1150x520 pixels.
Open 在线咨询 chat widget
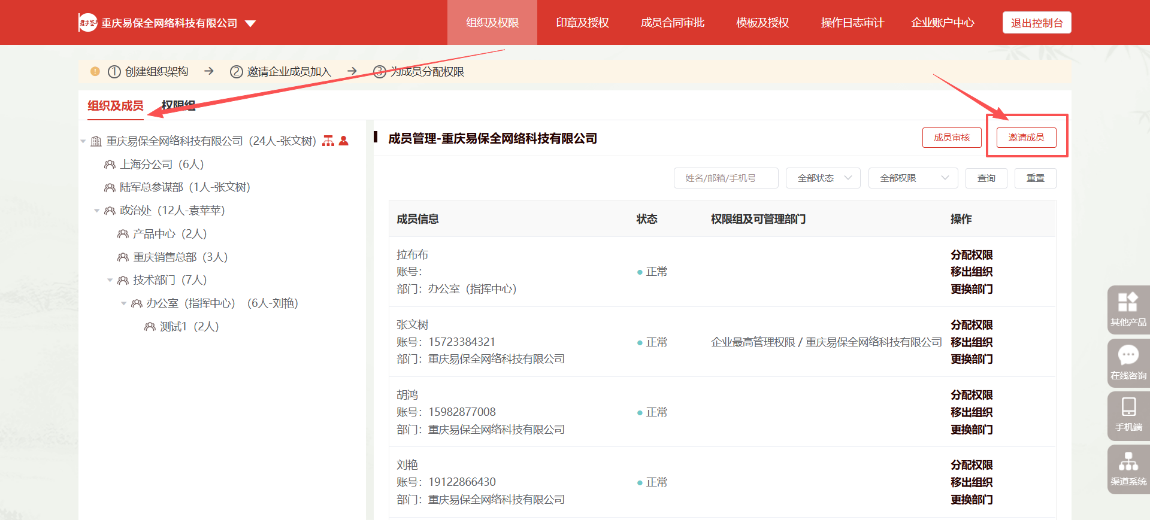(x=1128, y=362)
